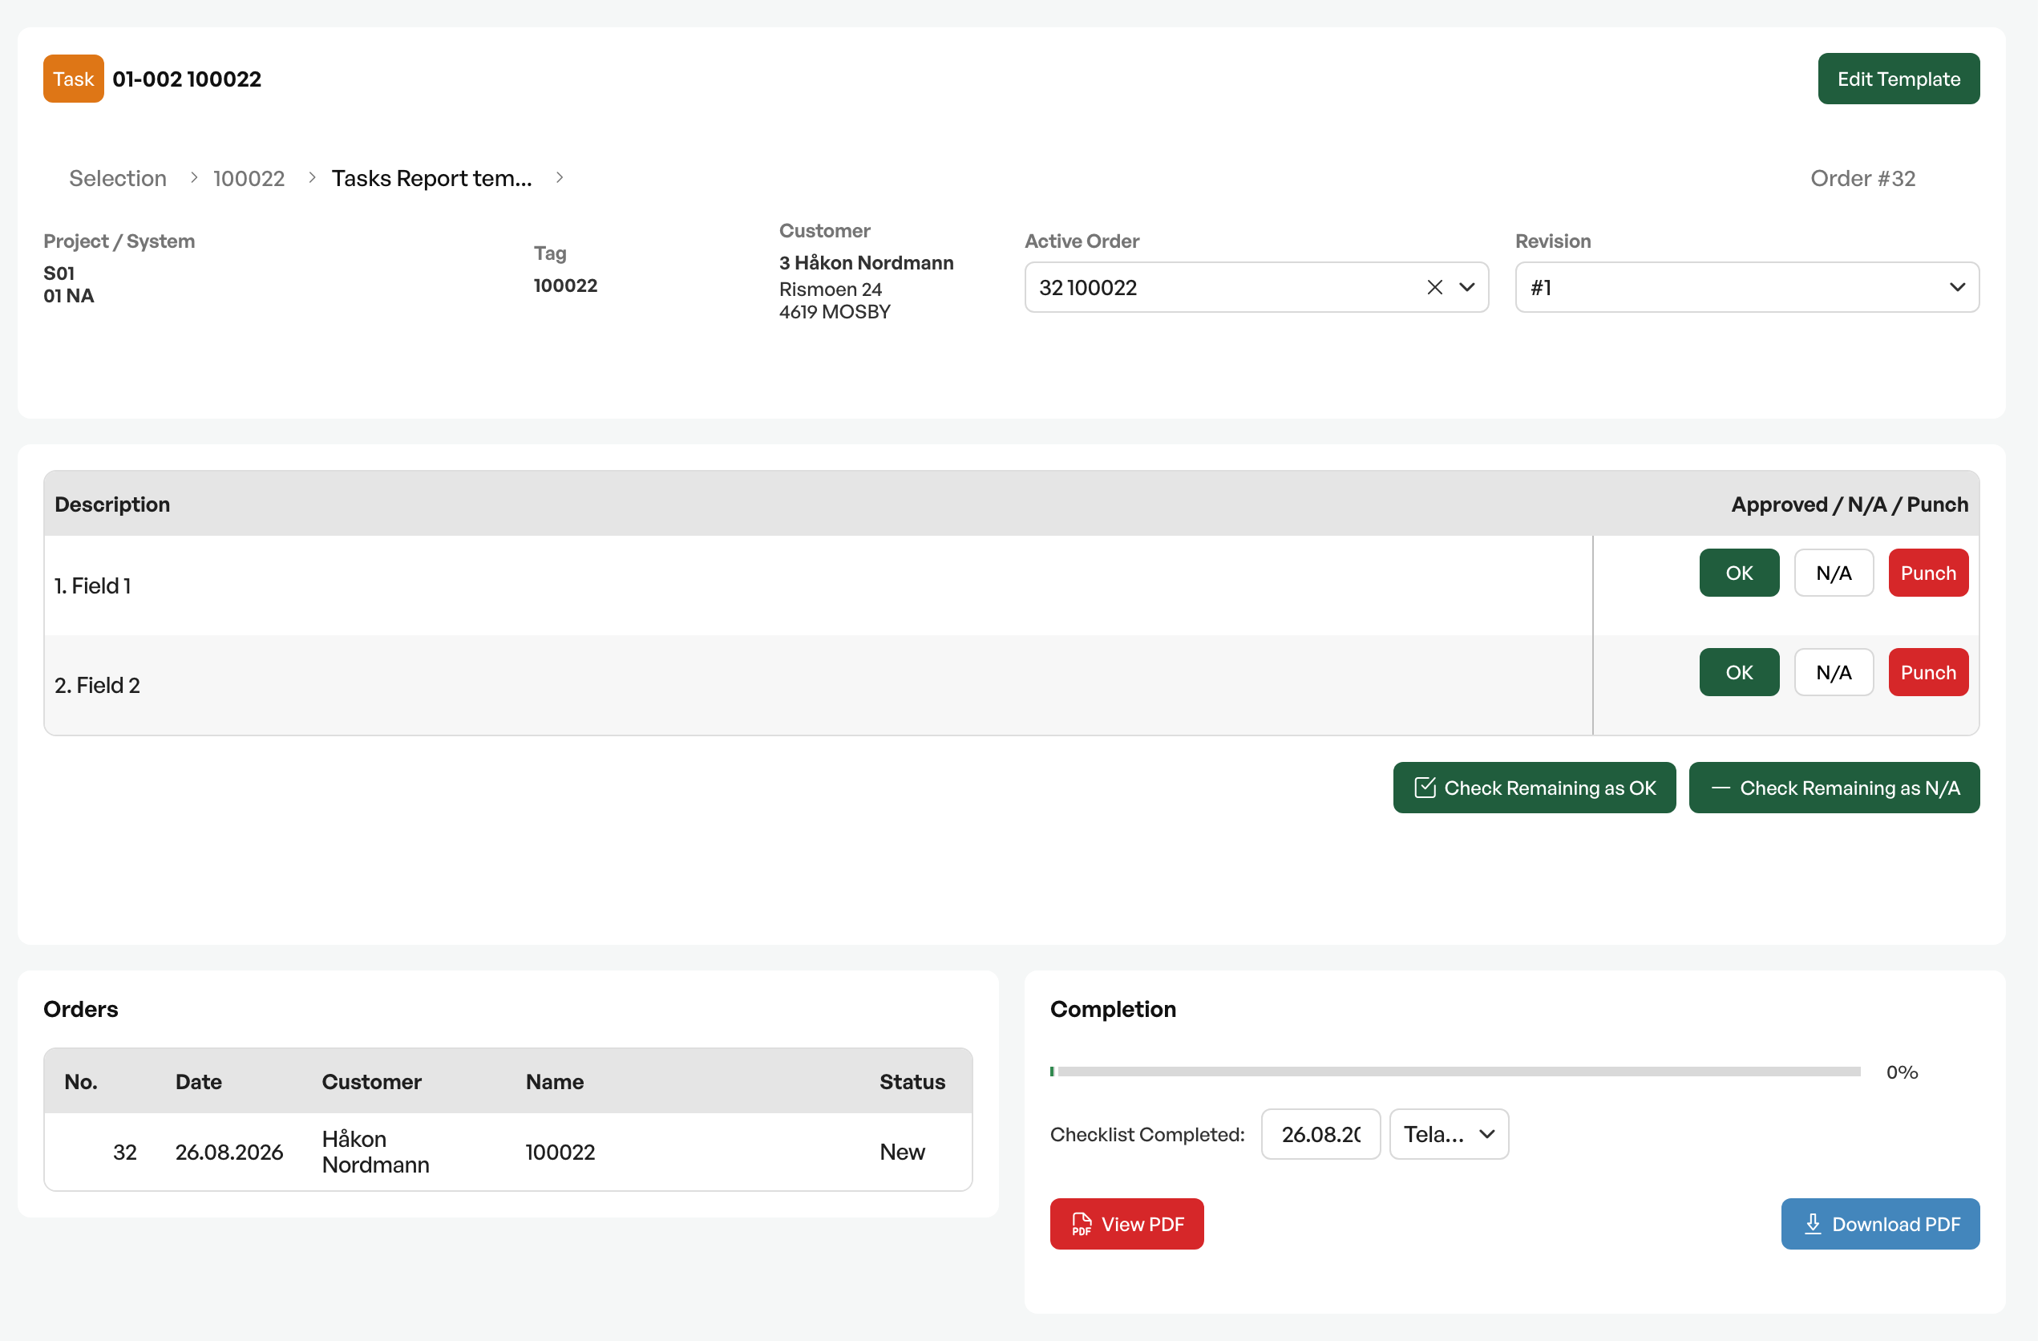
Task: Click the 1. Field 1 description
Action: (93, 586)
